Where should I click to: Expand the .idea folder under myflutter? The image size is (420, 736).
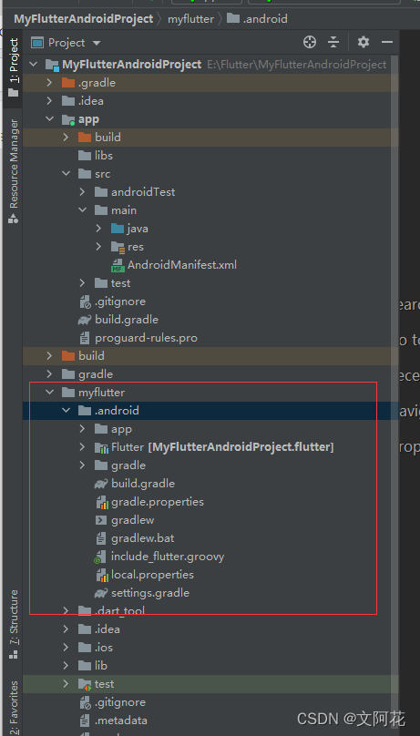[x=67, y=629]
